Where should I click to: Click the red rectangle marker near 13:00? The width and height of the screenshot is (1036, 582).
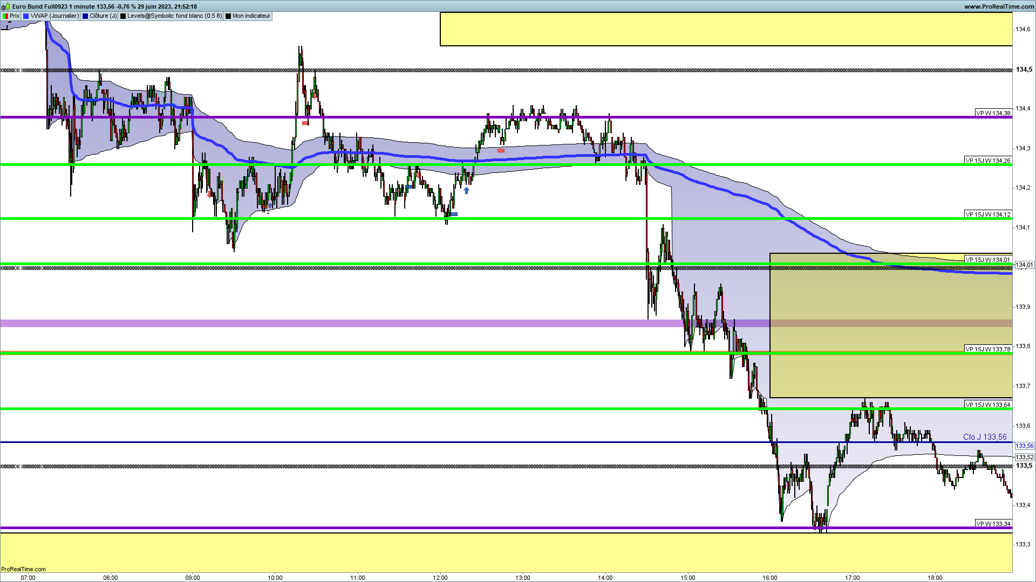501,150
